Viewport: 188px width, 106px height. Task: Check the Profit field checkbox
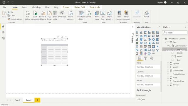click(168, 78)
